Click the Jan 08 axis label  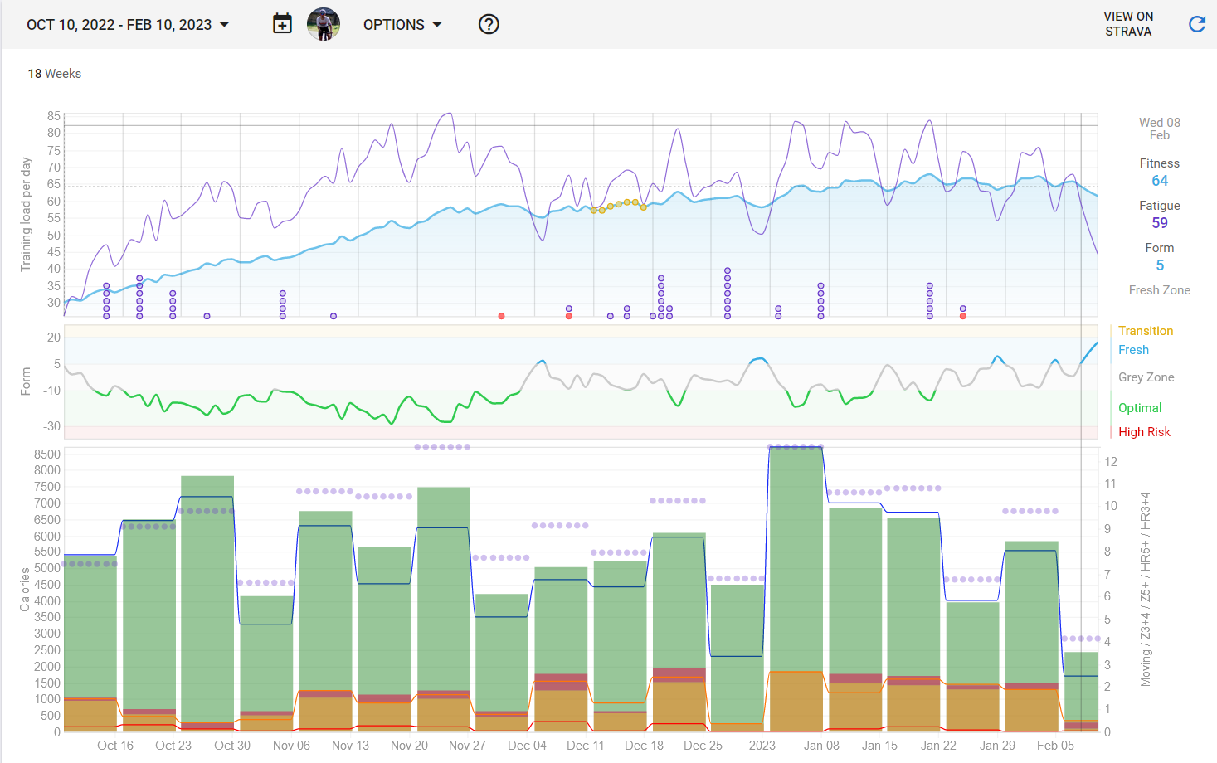click(x=821, y=746)
